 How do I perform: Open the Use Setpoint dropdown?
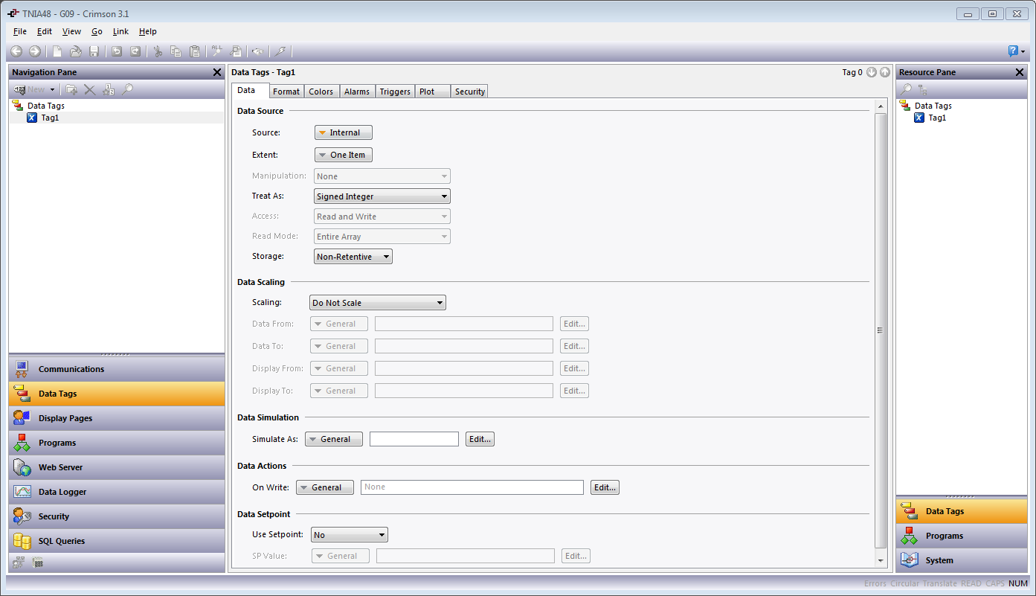[x=350, y=535]
